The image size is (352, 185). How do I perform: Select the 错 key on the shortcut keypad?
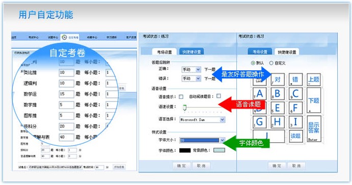tap(295, 80)
